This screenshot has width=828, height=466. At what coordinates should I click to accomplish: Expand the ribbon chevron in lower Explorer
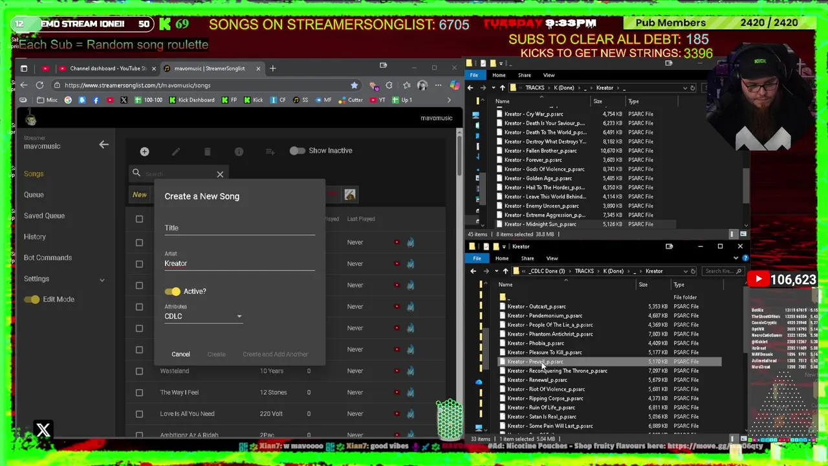pos(735,258)
